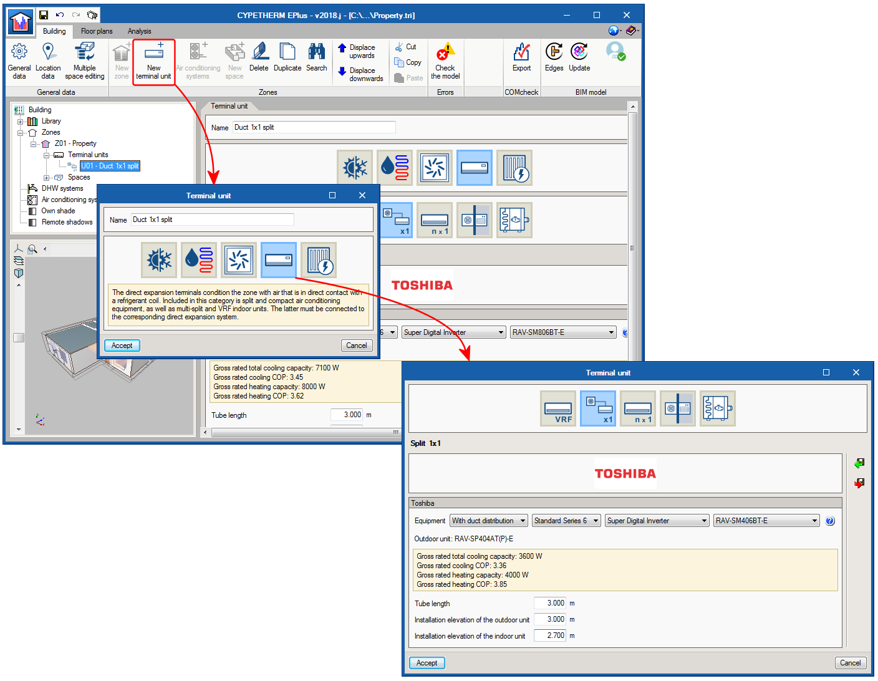Select the direct expansion terminal type in middle dialog
The image size is (878, 681).
[x=278, y=260]
